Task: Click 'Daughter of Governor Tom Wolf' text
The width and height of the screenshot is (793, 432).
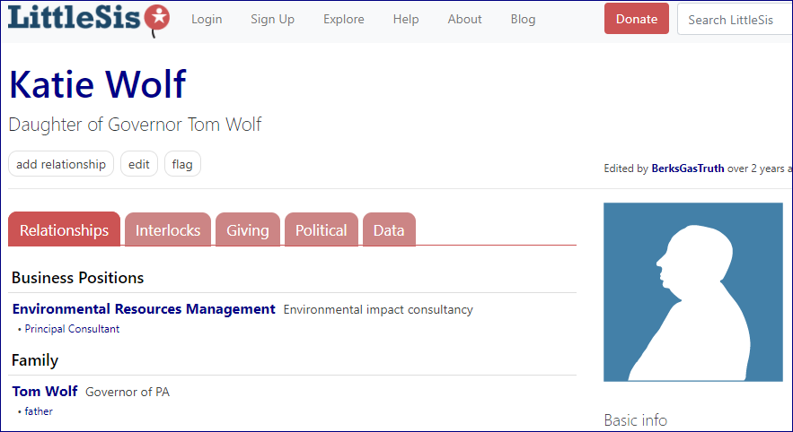Action: (x=135, y=125)
